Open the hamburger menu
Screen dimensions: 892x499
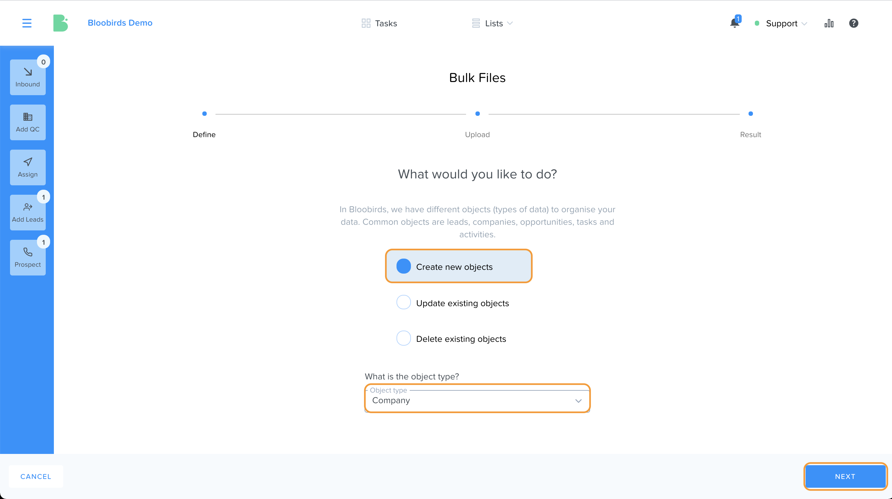tap(27, 23)
